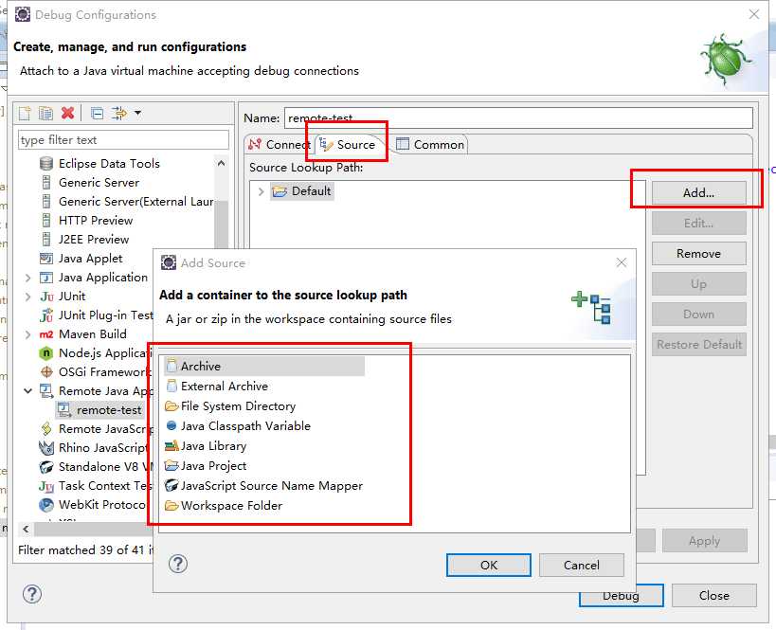This screenshot has width=776, height=630.
Task: Click the New launch configuration icon
Action: pos(25,114)
